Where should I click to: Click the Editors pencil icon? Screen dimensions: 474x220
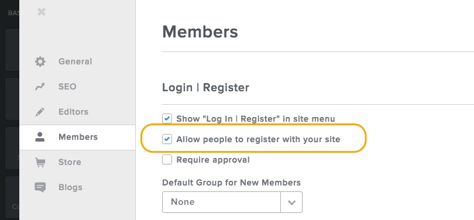click(x=40, y=112)
